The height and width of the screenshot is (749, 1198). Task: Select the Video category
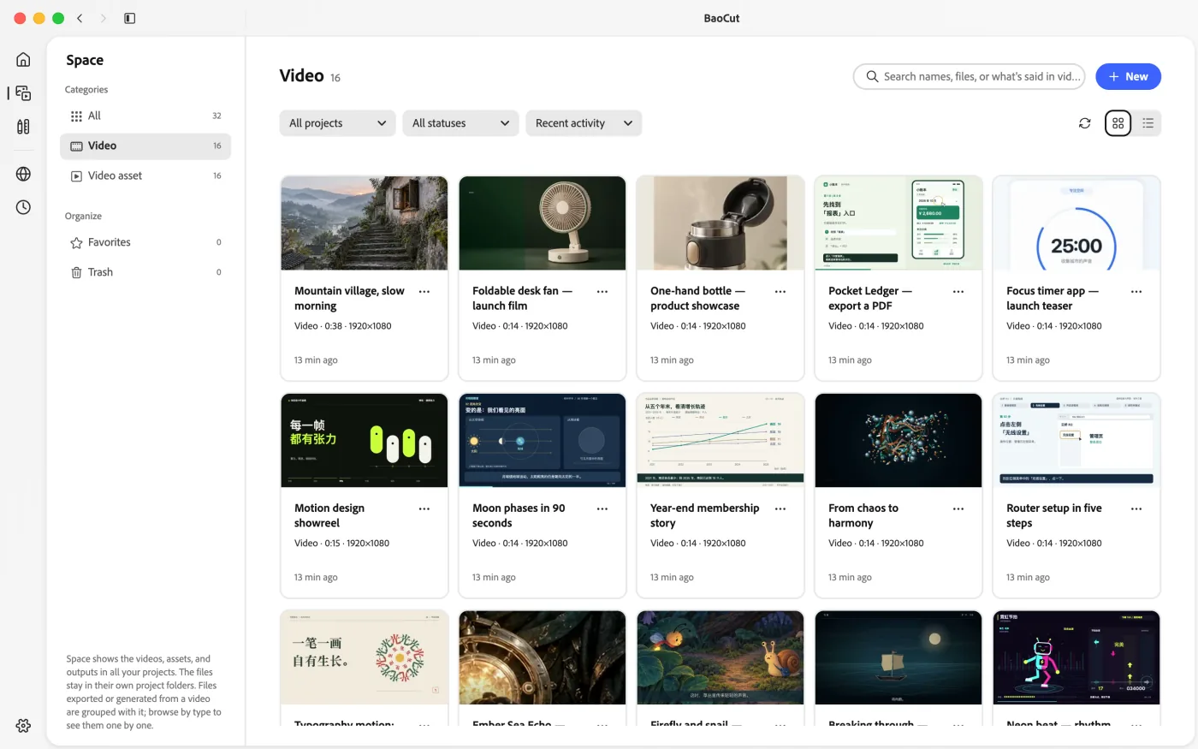[x=145, y=146]
